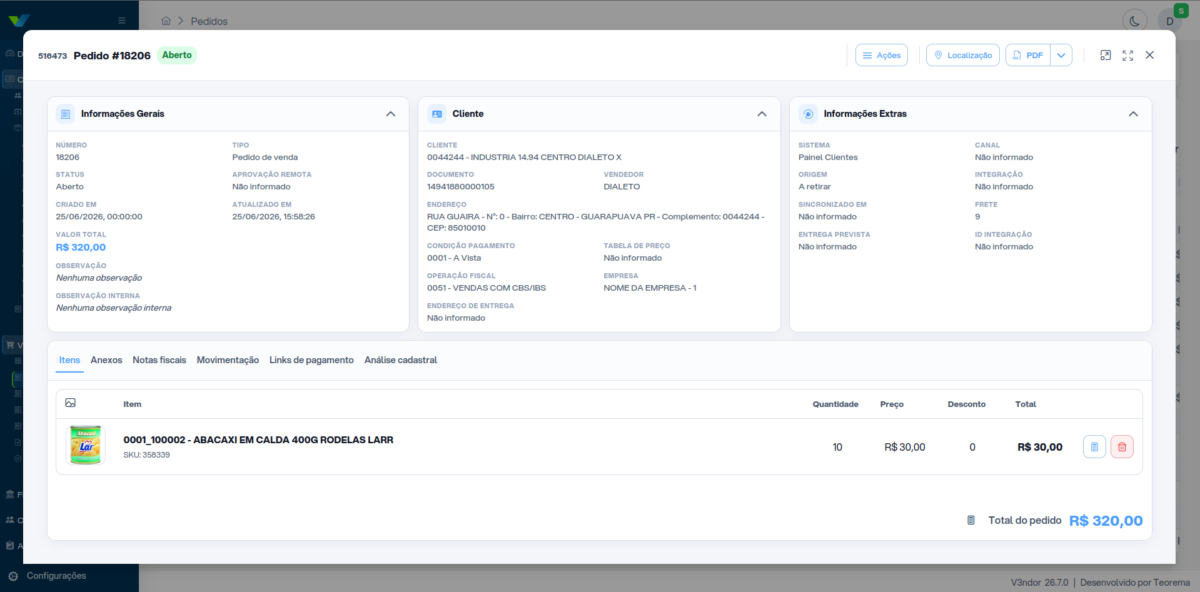Open the PDF options dropdown arrow

[1061, 55]
